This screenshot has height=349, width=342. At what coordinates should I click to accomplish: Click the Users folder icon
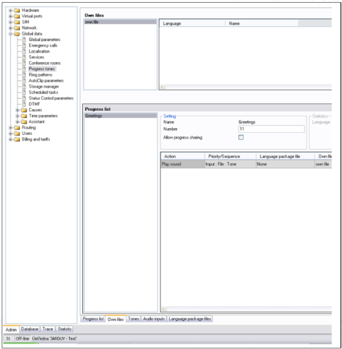tap(17, 133)
